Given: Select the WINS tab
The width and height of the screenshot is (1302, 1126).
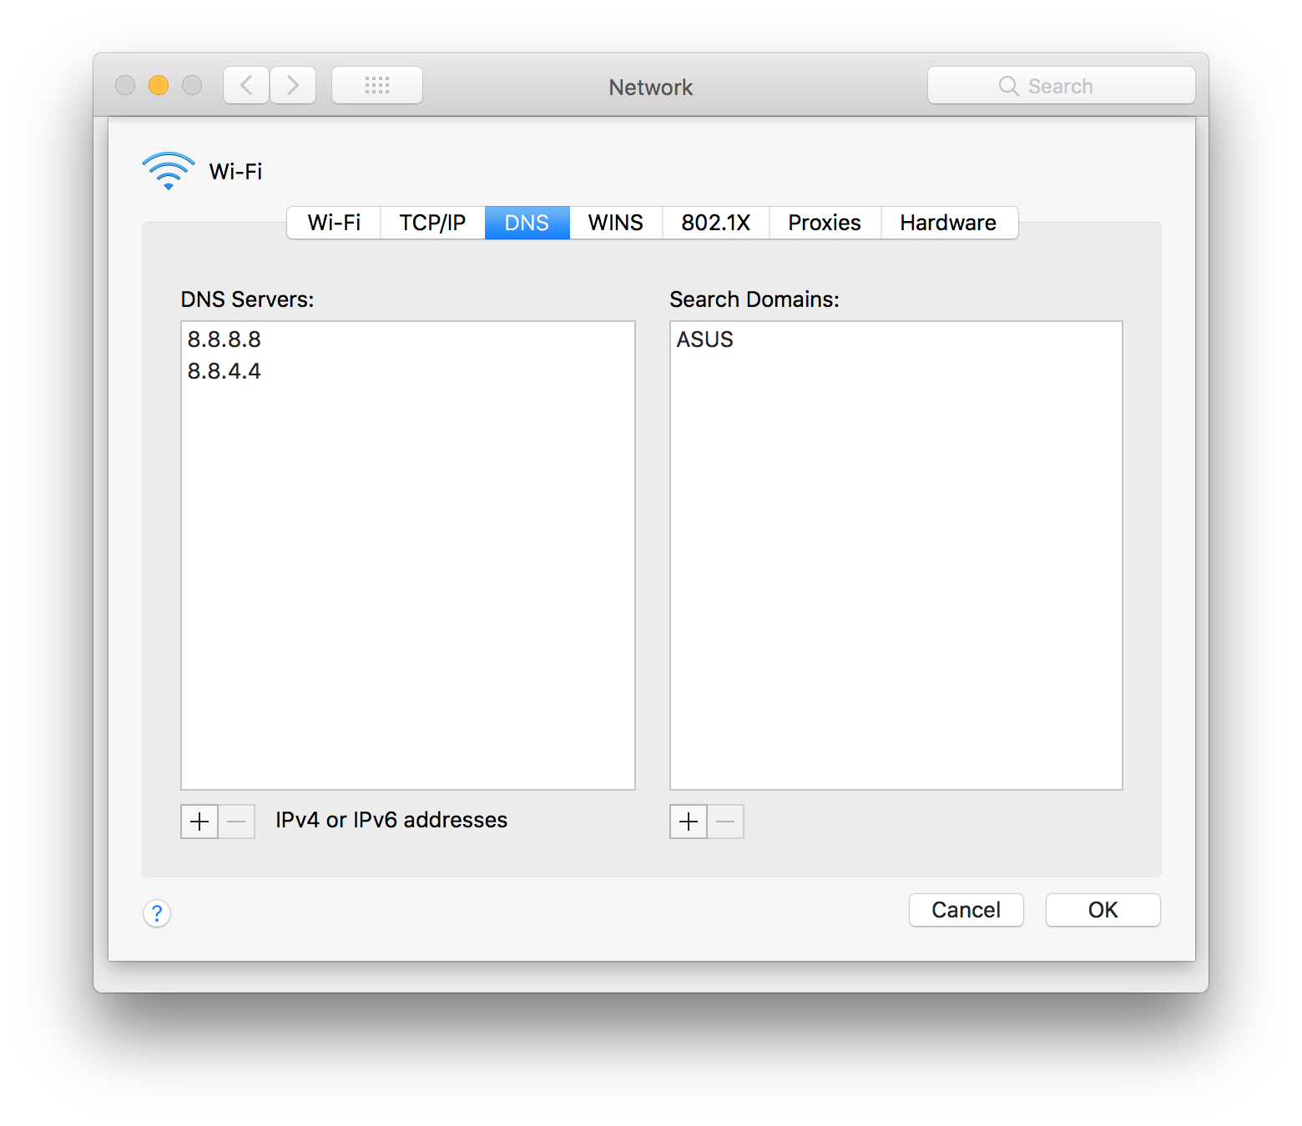Looking at the screenshot, I should tap(616, 223).
